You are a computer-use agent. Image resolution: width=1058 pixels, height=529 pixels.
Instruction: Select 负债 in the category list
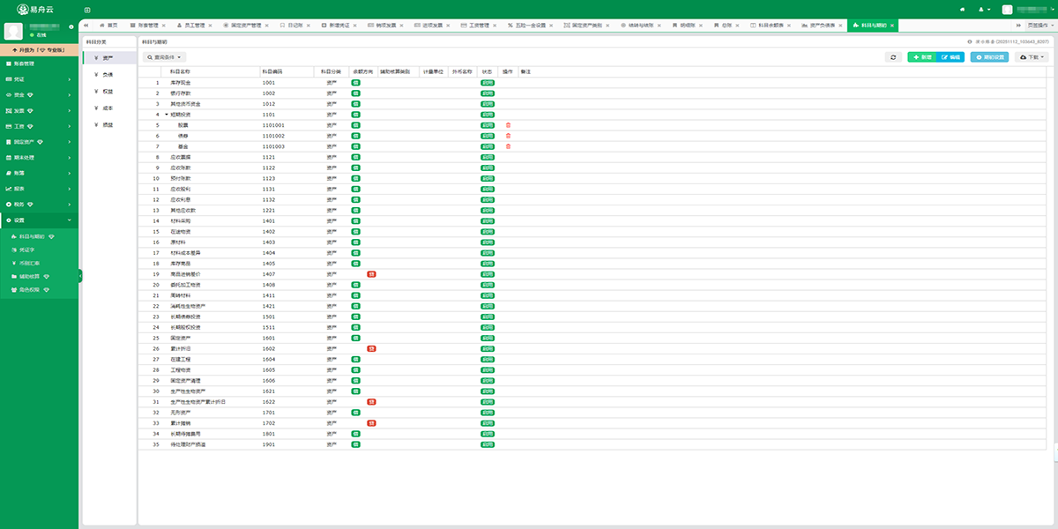click(108, 74)
